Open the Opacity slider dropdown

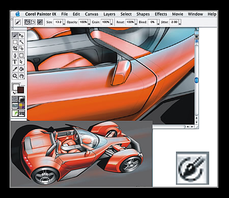click(x=89, y=22)
